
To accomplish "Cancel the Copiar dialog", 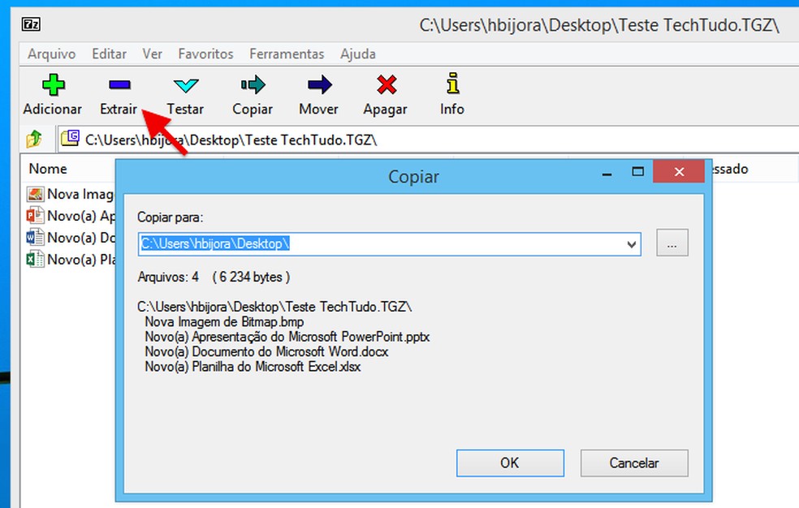I will (634, 463).
